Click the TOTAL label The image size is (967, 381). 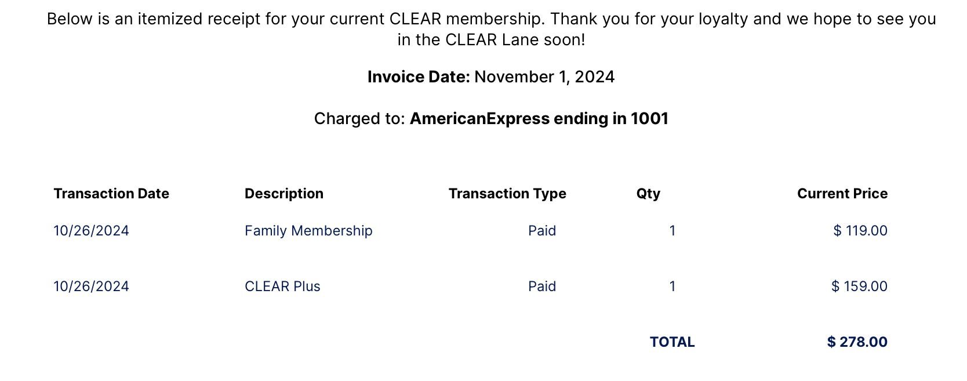[x=672, y=342]
